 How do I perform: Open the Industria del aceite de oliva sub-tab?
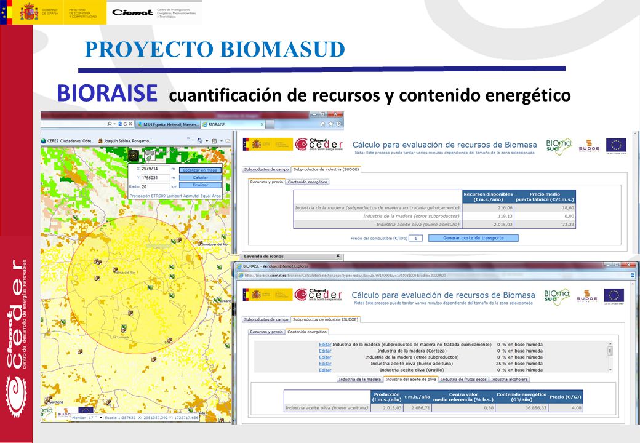(411, 380)
